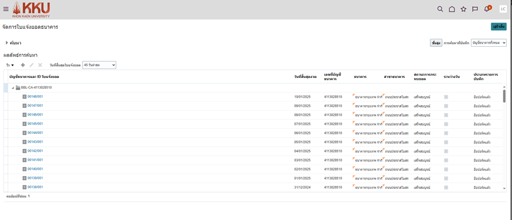The height and width of the screenshot is (220, 512).
Task: Toggle intraday checkbox for row 31/12/2024
Action: (x=446, y=187)
